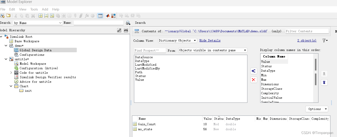Collapse the Chart tree node
This screenshot has width=337, height=137.
click(11, 86)
